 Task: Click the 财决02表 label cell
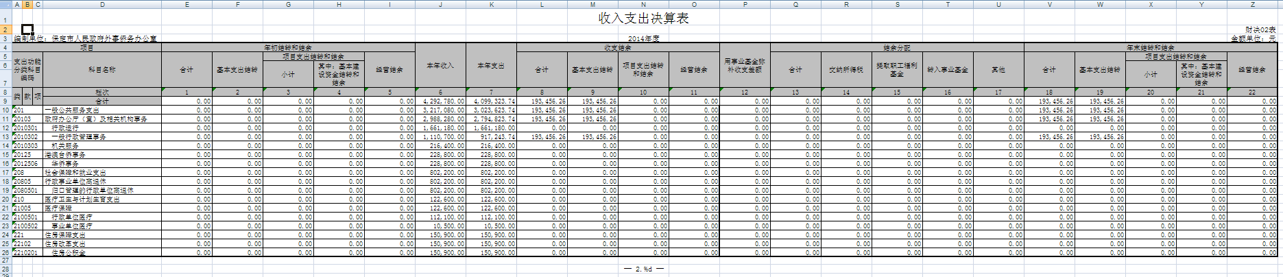[x=1260, y=30]
